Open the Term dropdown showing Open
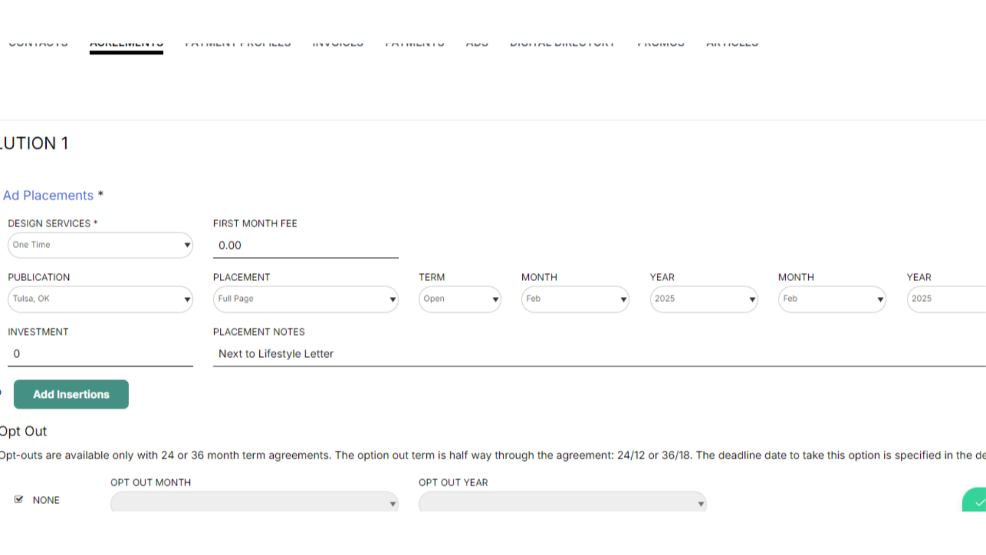Screen dimensions: 986x555 460,299
